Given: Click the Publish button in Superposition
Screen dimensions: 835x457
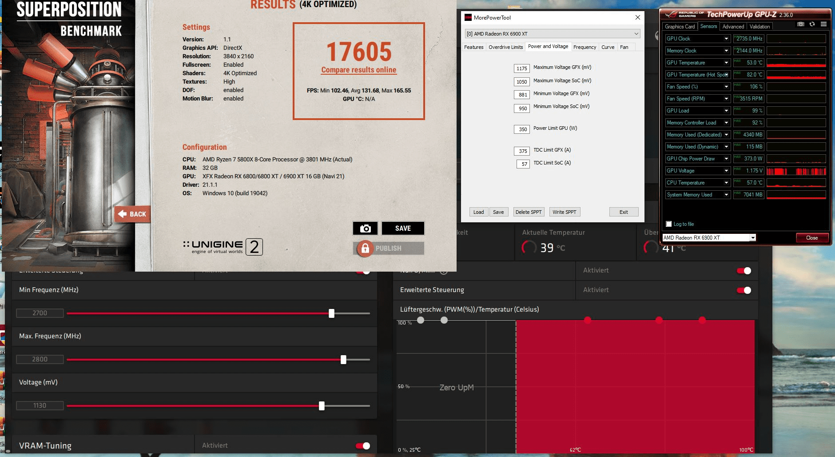Looking at the screenshot, I should coord(389,248).
